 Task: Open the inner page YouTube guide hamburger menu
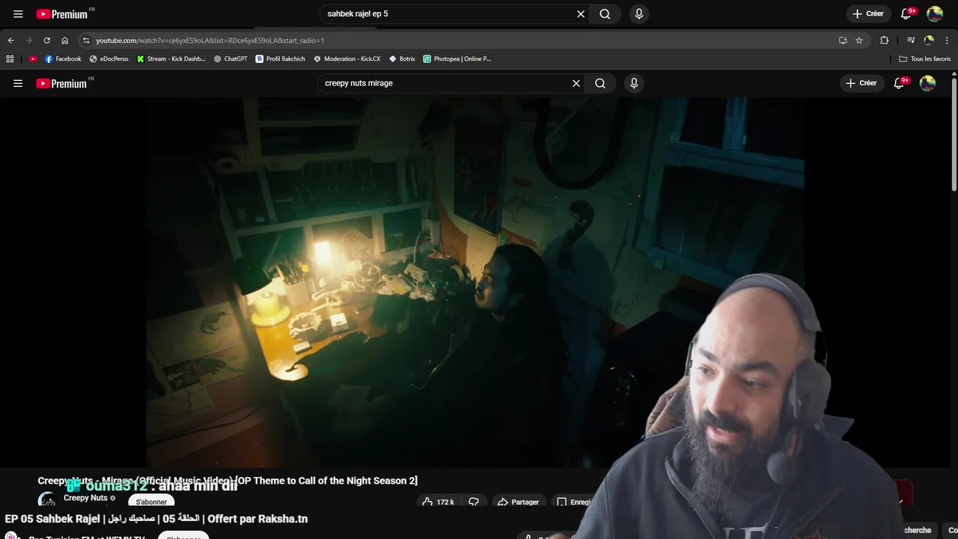[18, 83]
